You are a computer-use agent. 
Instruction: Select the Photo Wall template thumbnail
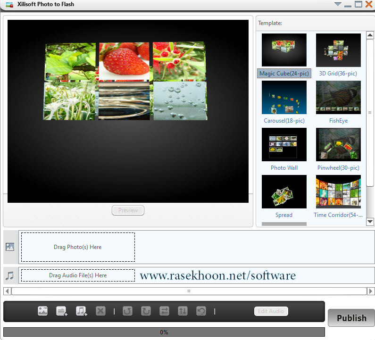pyautogui.click(x=284, y=144)
